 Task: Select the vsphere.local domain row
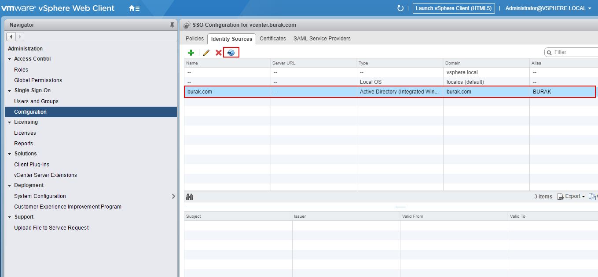coord(391,72)
